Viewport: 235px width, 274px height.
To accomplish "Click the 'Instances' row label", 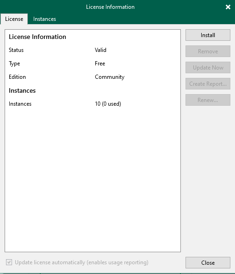I will 20,104.
